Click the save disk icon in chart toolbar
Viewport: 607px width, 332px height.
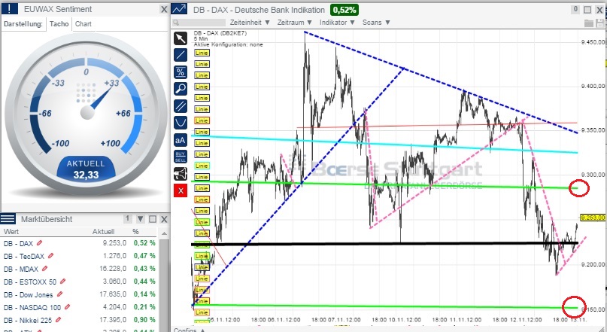click(x=600, y=23)
